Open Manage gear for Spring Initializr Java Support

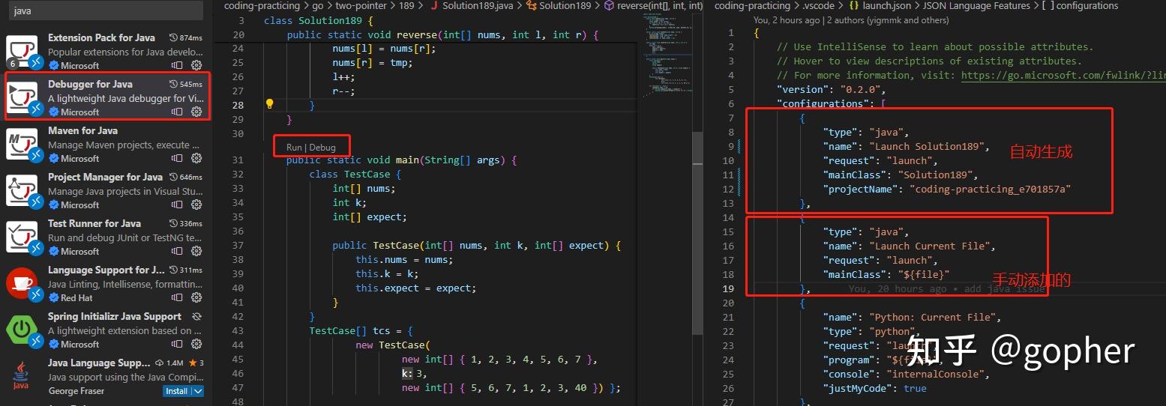click(x=196, y=345)
